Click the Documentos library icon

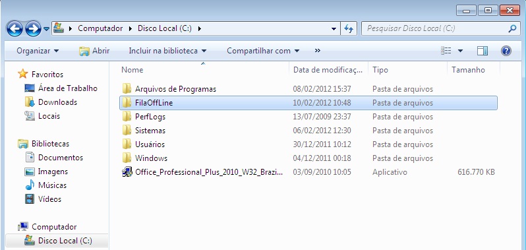[30, 158]
